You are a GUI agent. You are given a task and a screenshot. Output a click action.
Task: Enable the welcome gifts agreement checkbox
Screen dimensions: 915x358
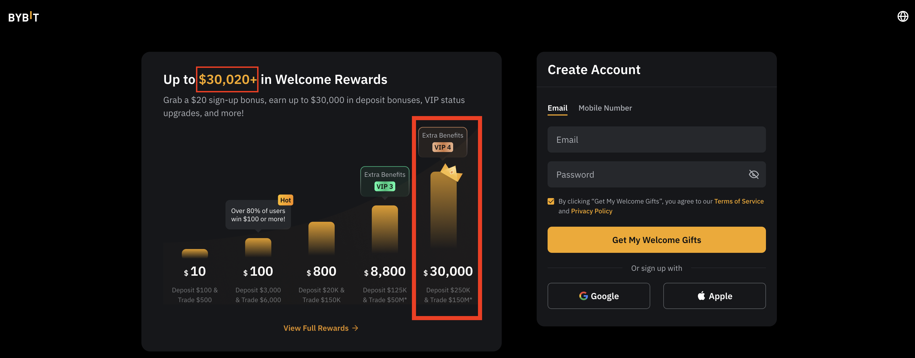551,201
